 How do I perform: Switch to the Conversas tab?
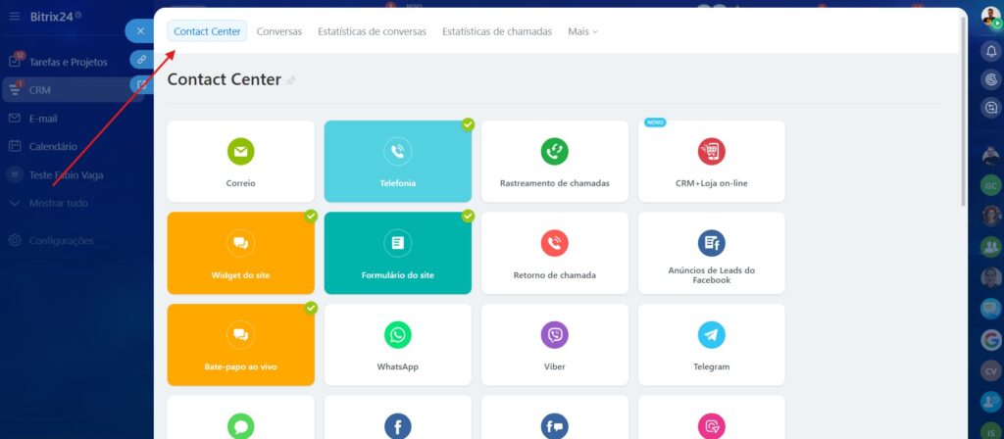pyautogui.click(x=279, y=31)
